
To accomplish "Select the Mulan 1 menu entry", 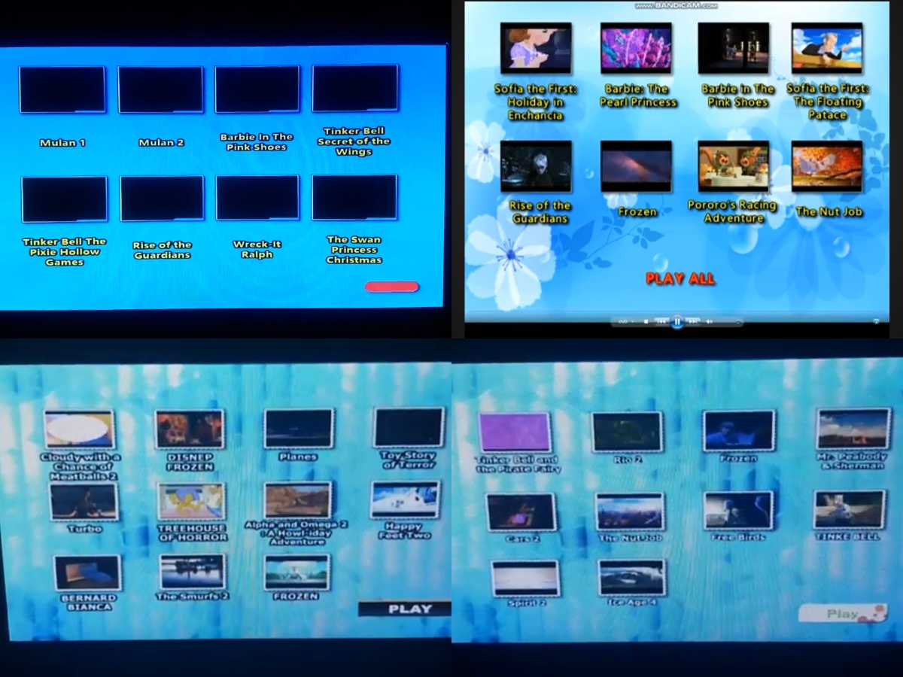I will [62, 90].
